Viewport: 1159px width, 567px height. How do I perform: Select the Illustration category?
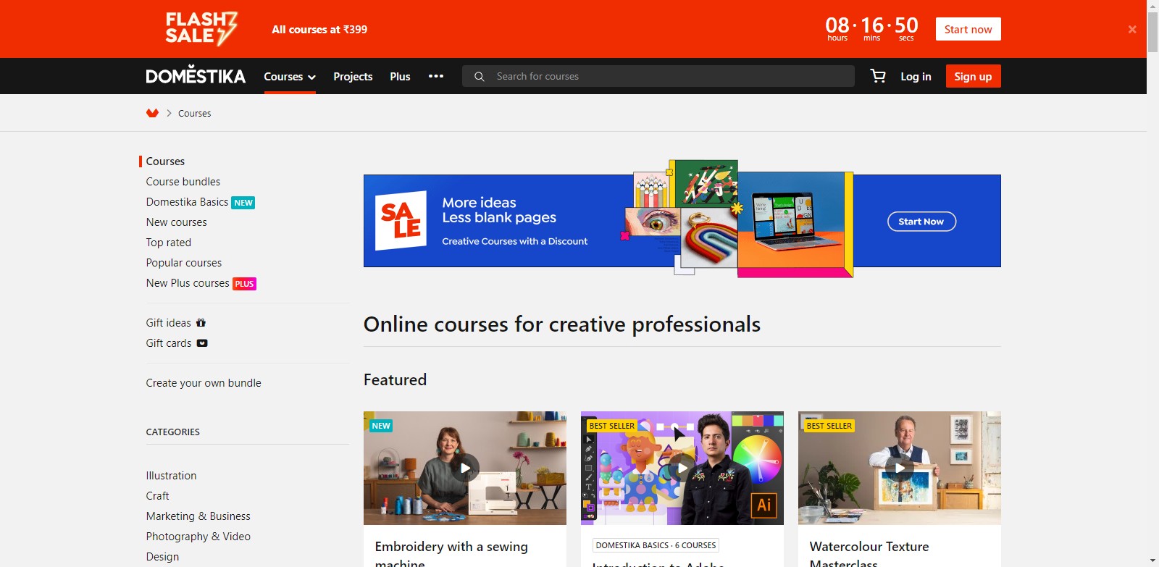(171, 476)
